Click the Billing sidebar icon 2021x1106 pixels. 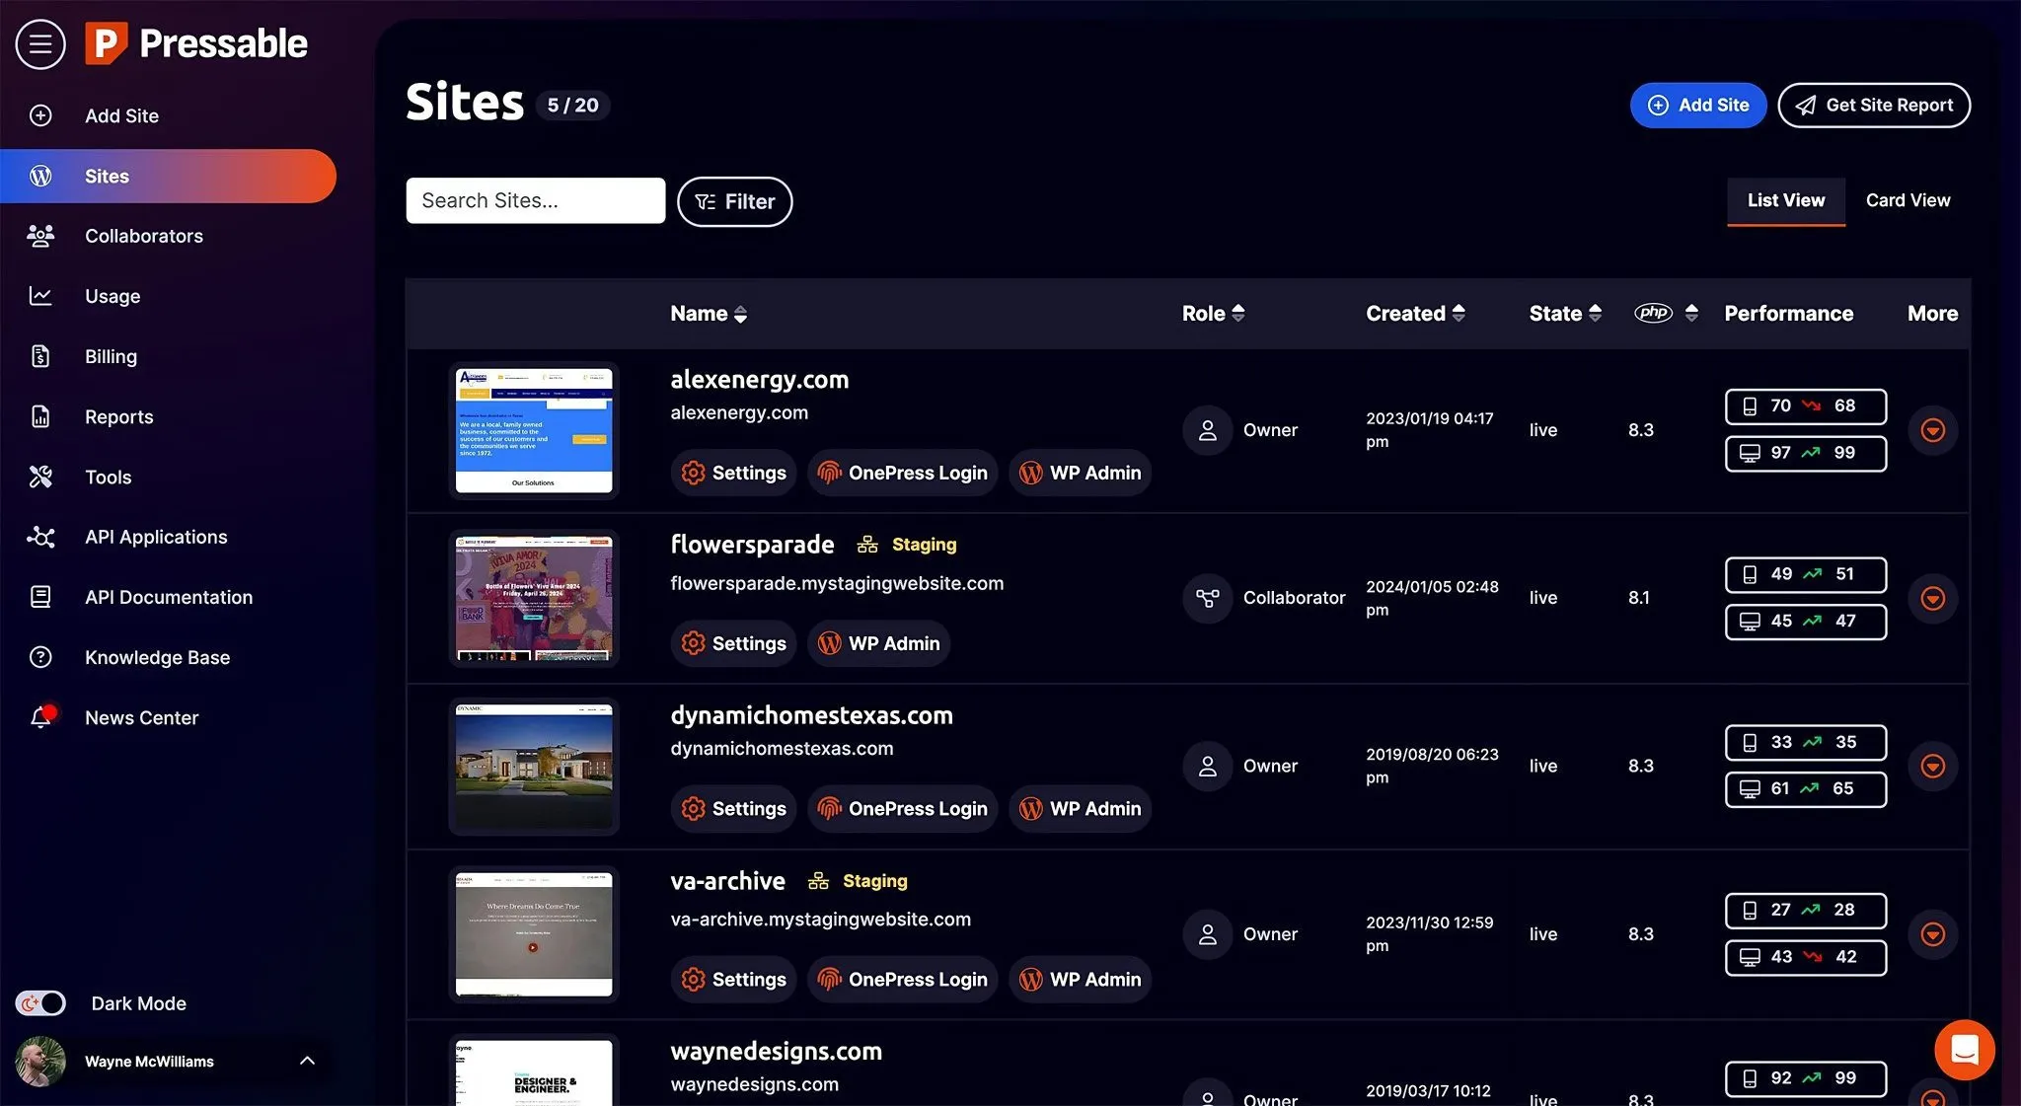40,356
